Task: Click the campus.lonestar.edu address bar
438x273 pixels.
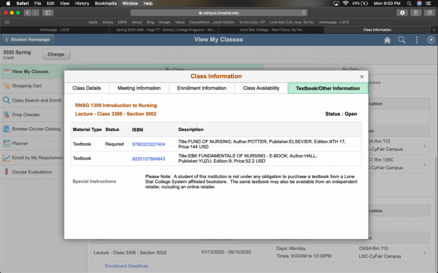Action: click(x=218, y=13)
